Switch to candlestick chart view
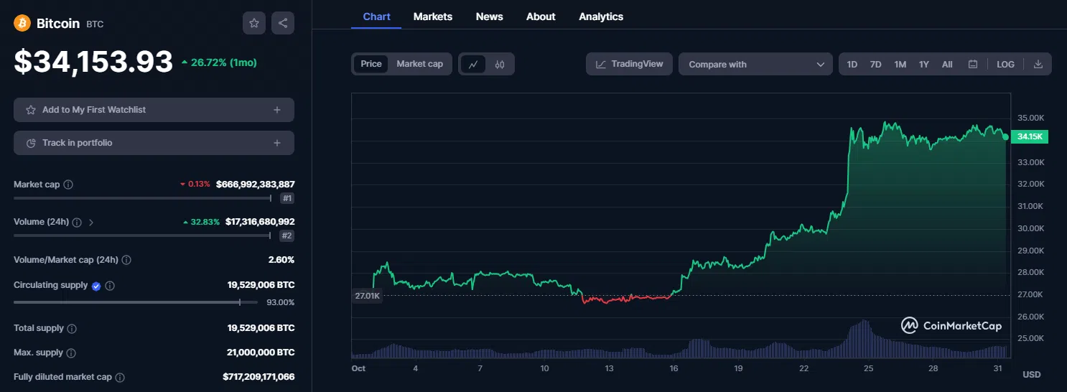1067x392 pixels. click(500, 64)
